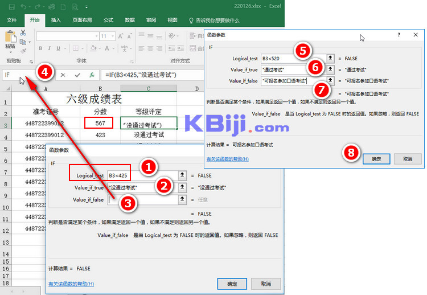This screenshot has height=295, width=427.
Task: Click the touch/mouse mode icon in quick access toolbar
Action: (x=51, y=6)
